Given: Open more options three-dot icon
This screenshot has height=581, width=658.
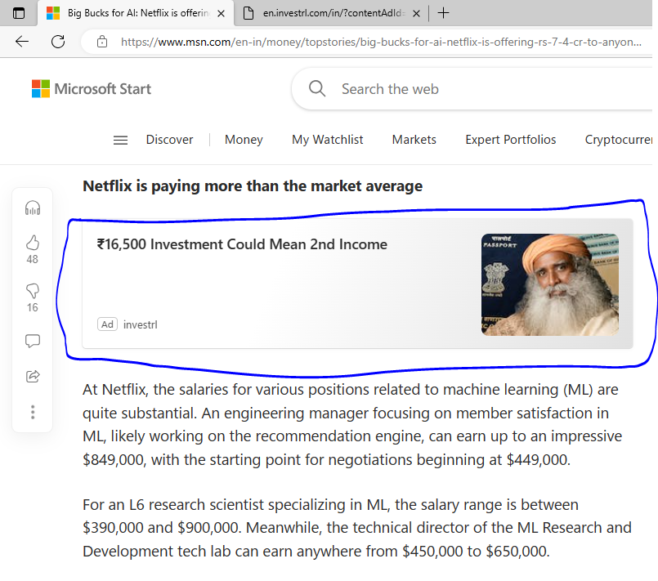Looking at the screenshot, I should 33,412.
